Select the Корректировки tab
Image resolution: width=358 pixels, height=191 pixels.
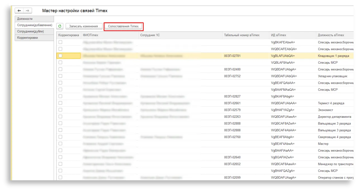pyautogui.click(x=27, y=38)
